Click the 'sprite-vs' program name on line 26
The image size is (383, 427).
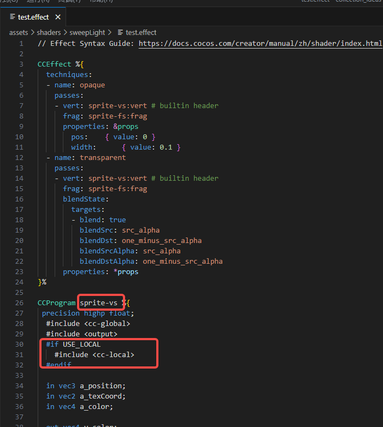(98, 303)
